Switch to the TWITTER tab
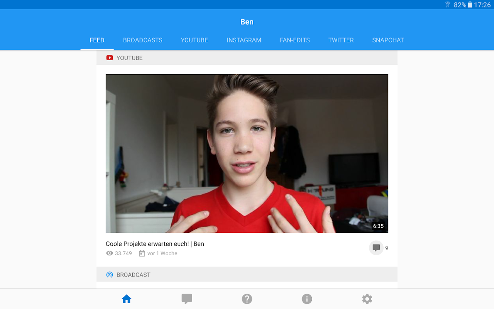Screen dimensions: 494x309 [x=341, y=40]
